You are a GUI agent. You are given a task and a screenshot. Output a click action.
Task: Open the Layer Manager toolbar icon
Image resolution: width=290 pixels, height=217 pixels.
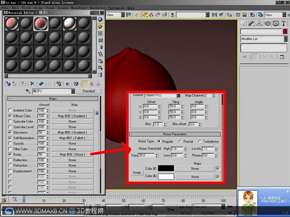pos(229,15)
